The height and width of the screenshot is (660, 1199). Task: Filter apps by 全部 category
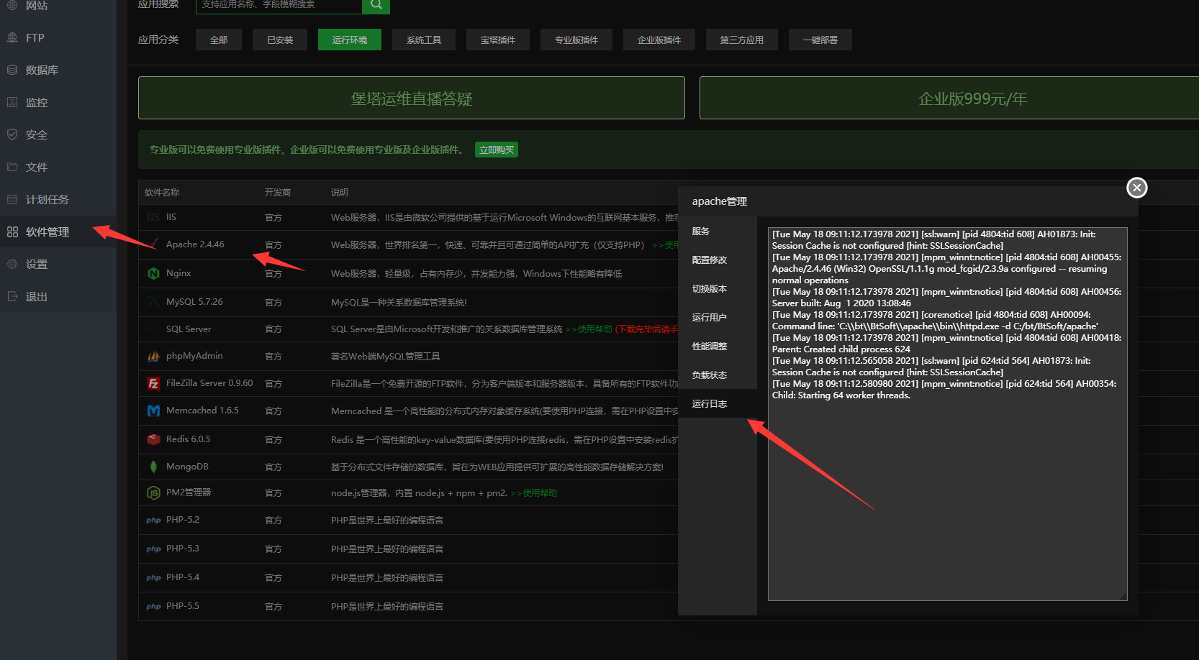click(219, 40)
